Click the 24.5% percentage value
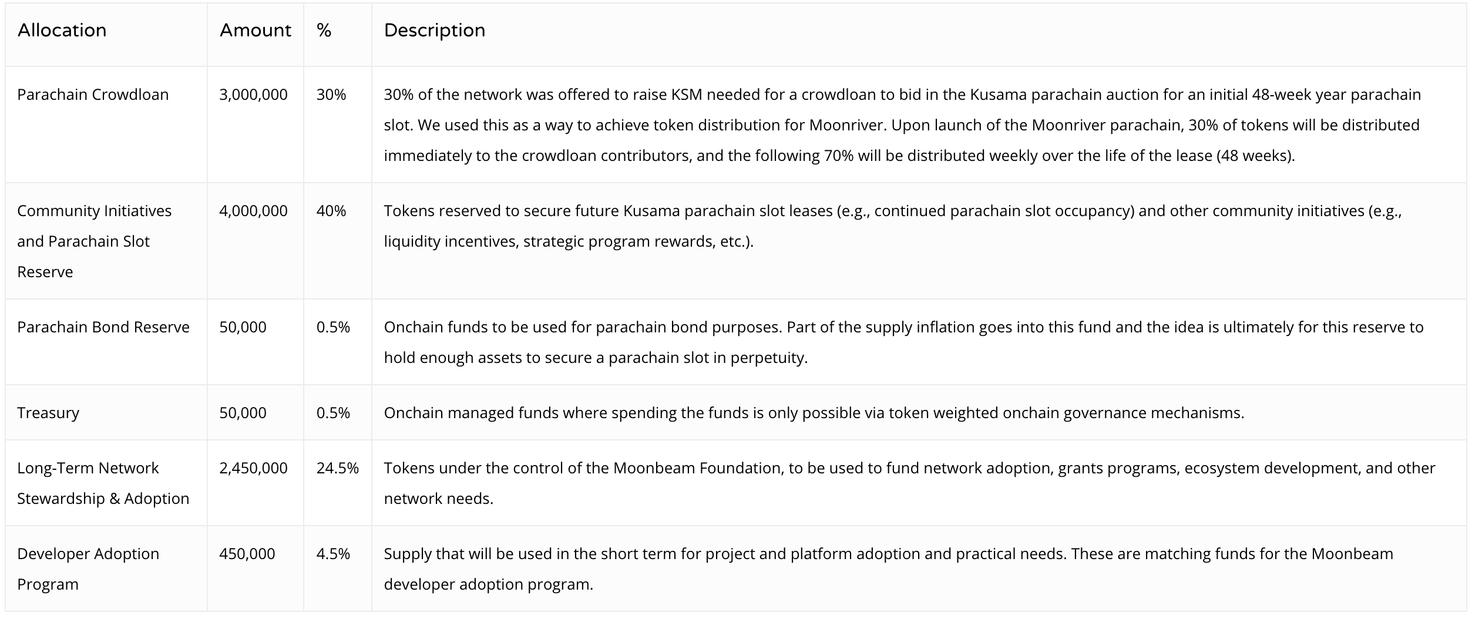This screenshot has height=619, width=1472. tap(337, 468)
